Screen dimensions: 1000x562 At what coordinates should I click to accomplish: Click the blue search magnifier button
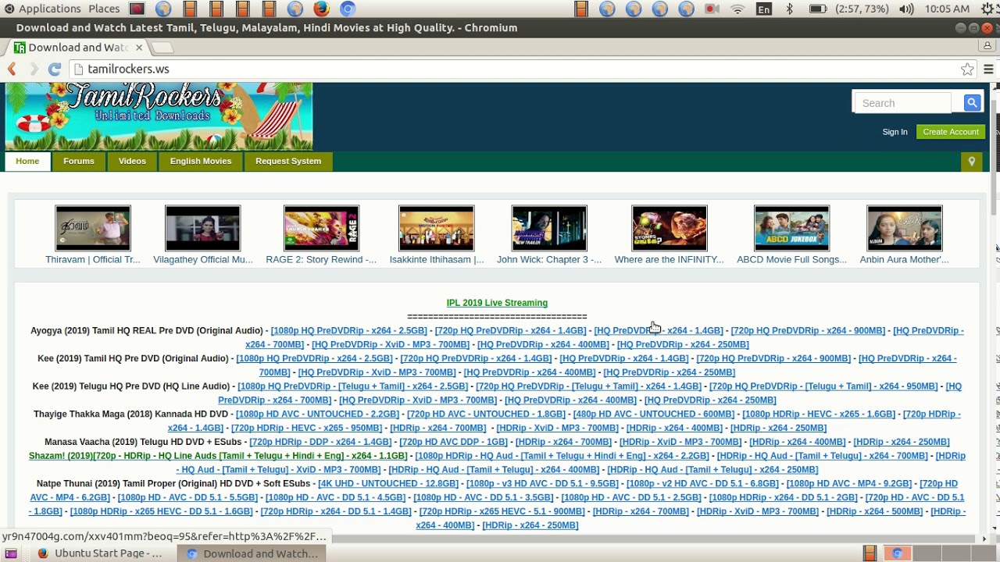[972, 102]
